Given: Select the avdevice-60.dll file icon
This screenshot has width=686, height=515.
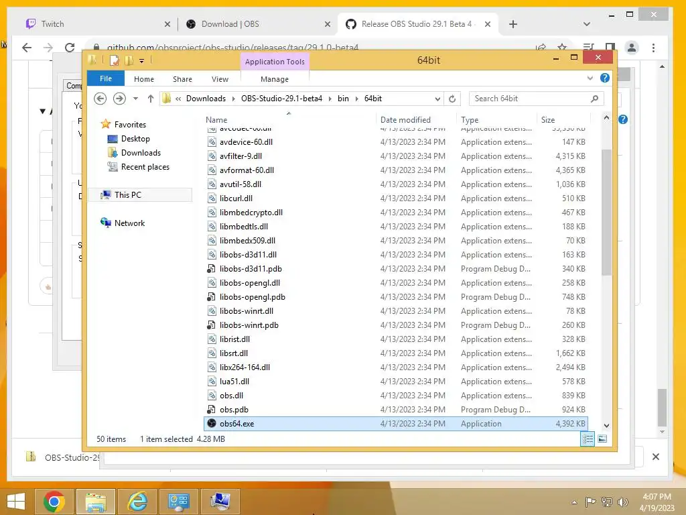Looking at the screenshot, I should (x=212, y=142).
